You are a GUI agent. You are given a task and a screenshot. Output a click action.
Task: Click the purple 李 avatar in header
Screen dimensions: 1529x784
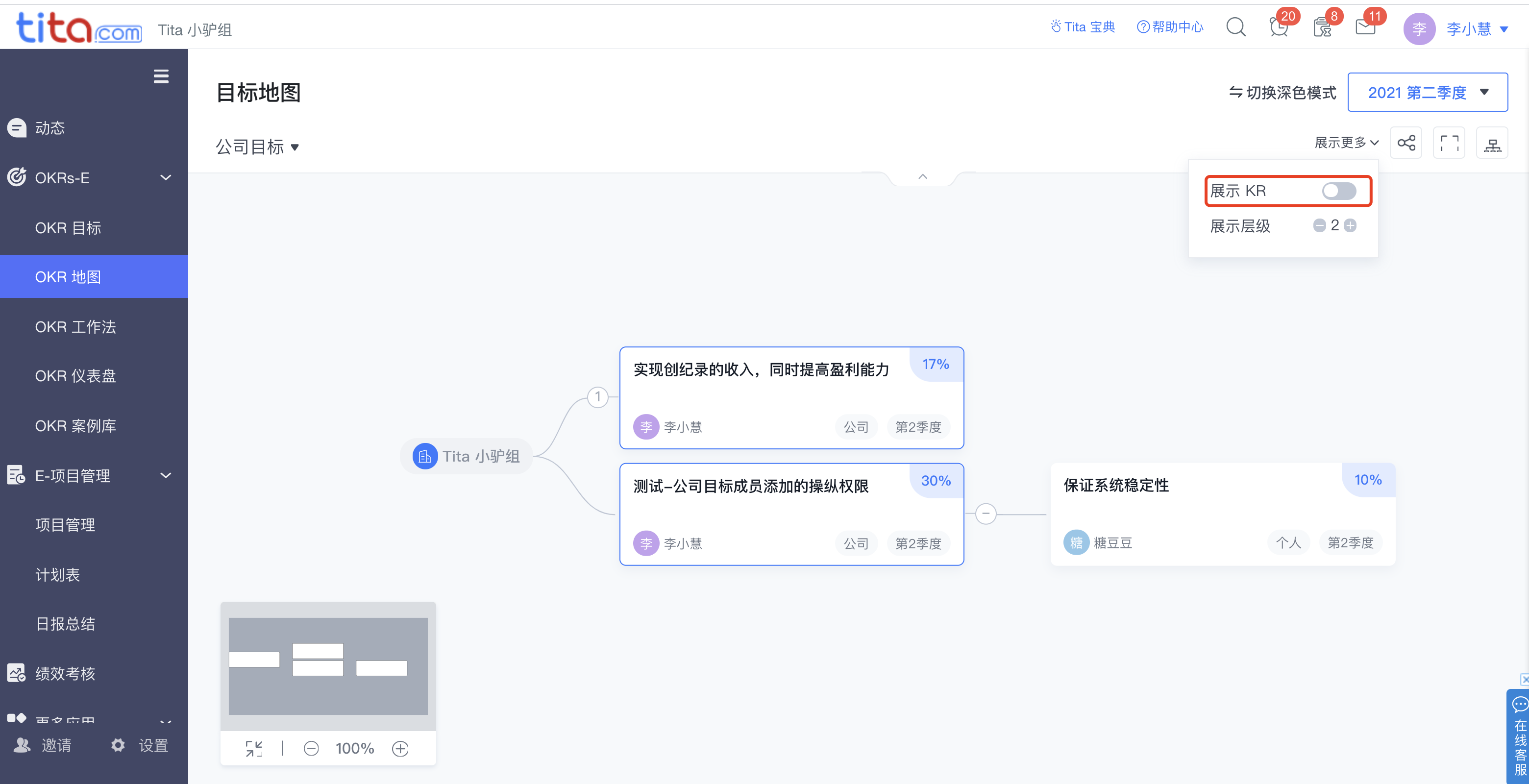[x=1419, y=28]
